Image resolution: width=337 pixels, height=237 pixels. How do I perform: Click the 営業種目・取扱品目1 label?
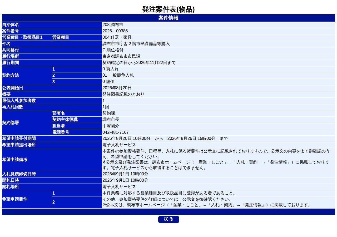tap(27, 37)
